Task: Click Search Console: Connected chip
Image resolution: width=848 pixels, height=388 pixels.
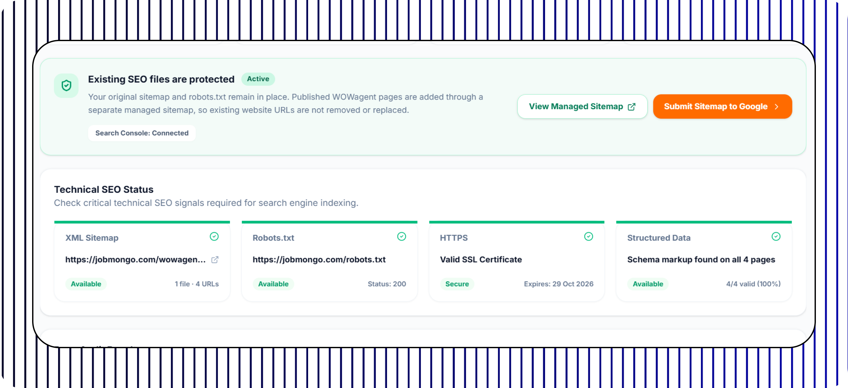Action: (142, 133)
